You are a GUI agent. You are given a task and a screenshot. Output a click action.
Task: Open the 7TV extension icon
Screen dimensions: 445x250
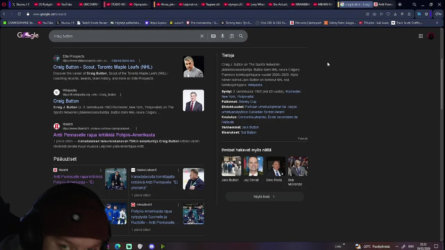(419, 14)
